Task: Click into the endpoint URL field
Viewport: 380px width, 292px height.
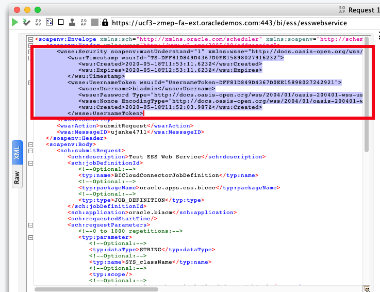Action: tap(245, 23)
